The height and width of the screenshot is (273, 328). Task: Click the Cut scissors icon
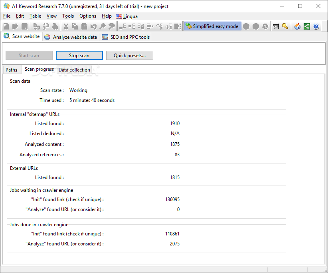(66, 26)
